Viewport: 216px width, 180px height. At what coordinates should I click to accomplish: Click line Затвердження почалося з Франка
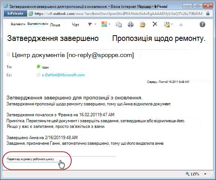60,115
